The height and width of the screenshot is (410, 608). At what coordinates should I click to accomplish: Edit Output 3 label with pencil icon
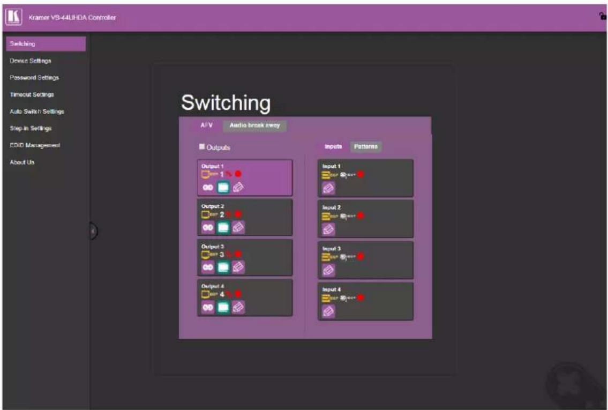click(238, 267)
